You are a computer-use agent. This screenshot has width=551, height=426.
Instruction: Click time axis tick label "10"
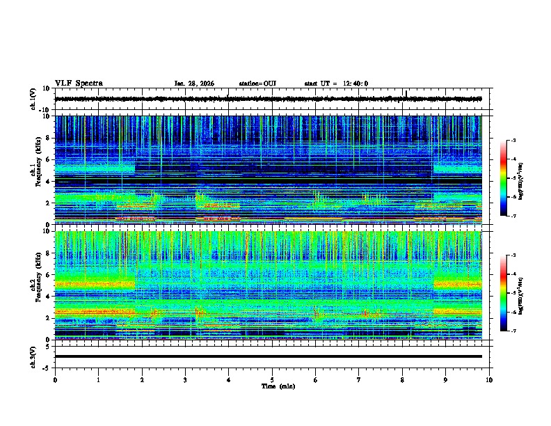489,380
